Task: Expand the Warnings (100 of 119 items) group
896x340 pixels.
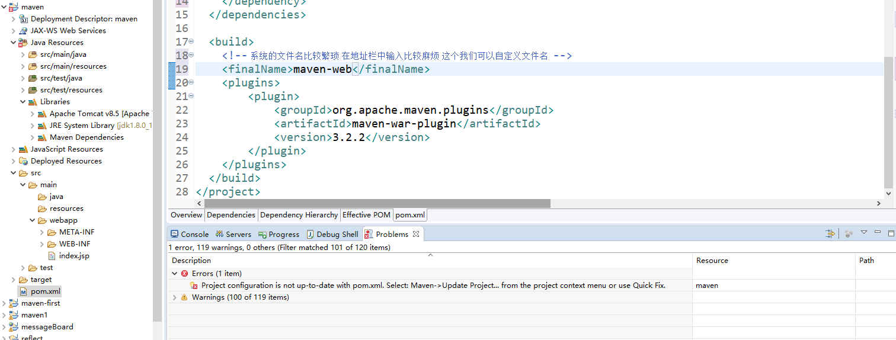Action: point(174,297)
